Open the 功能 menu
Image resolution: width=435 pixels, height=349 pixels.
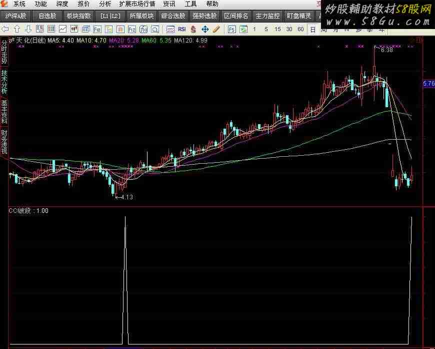click(41, 4)
